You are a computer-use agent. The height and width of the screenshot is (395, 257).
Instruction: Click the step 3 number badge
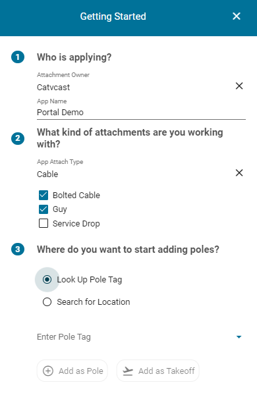coord(18,250)
